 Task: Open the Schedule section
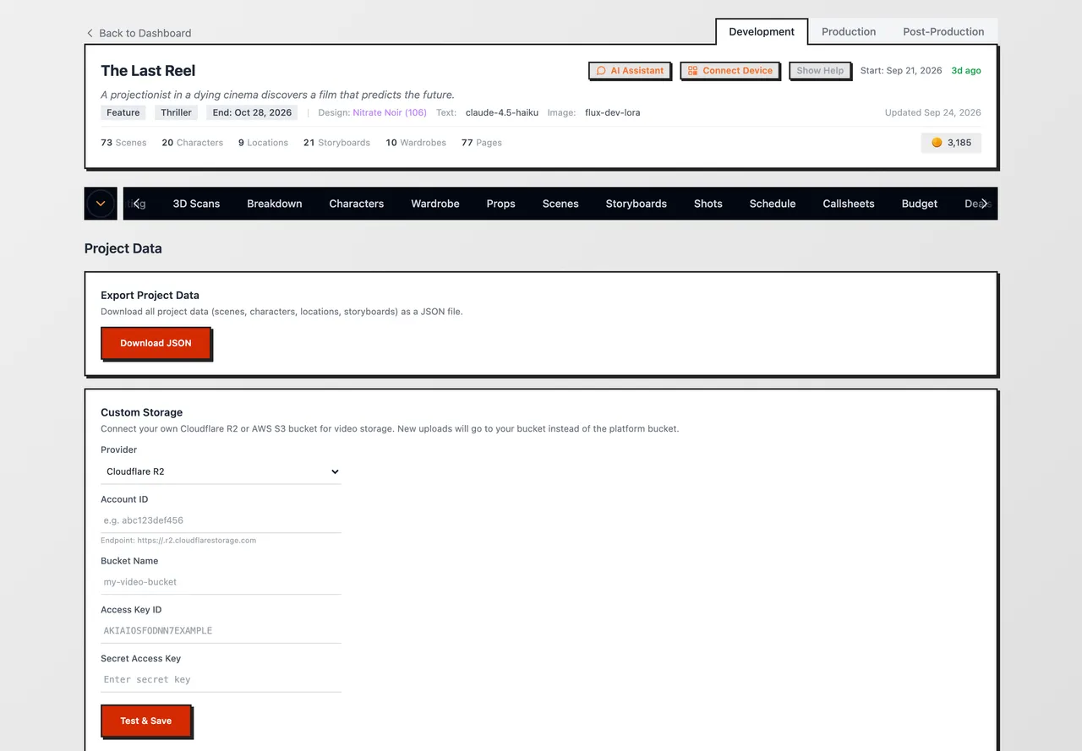tap(773, 204)
